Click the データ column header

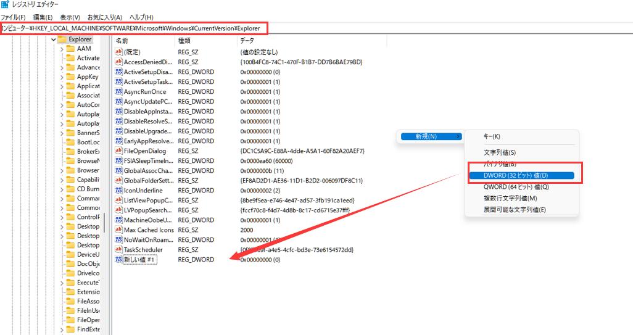(247, 40)
